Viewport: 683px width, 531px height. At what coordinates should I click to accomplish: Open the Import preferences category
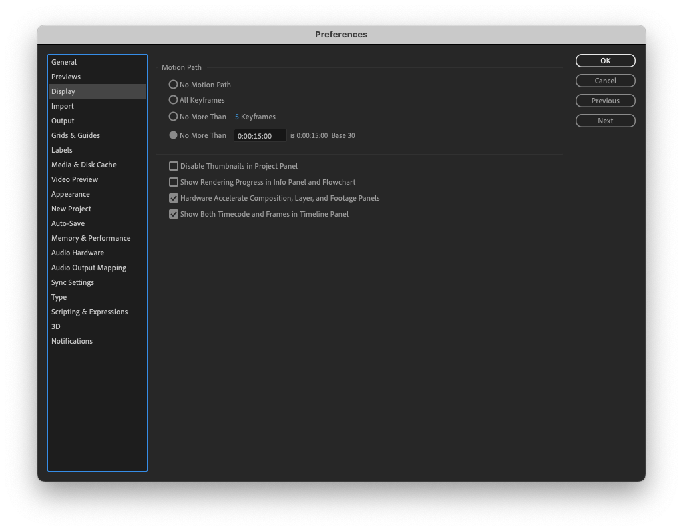pyautogui.click(x=63, y=105)
